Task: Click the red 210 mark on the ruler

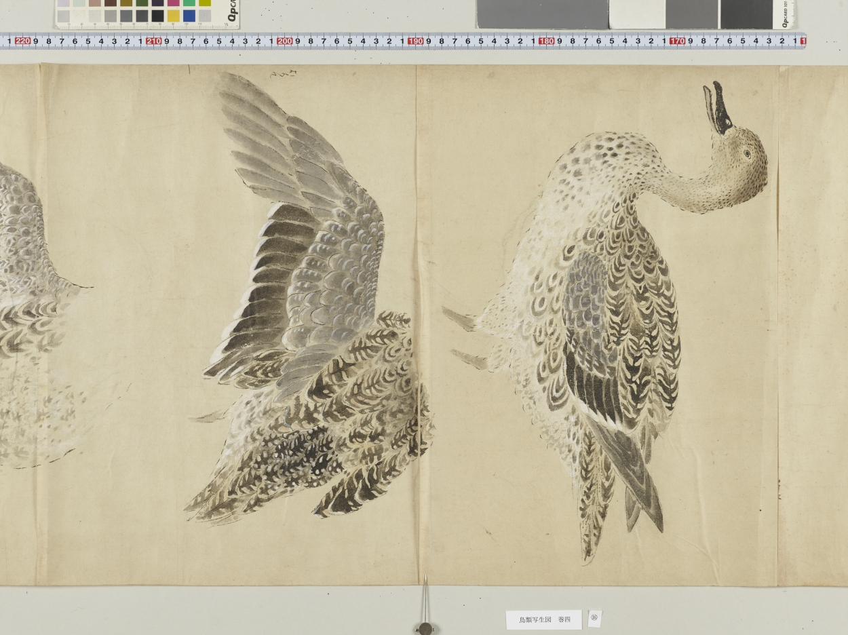Action: pos(153,41)
